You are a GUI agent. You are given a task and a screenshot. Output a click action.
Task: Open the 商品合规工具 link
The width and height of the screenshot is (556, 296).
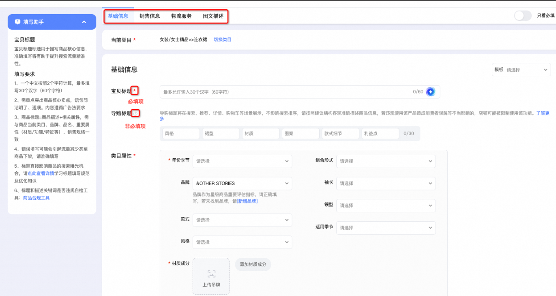[x=36, y=198]
